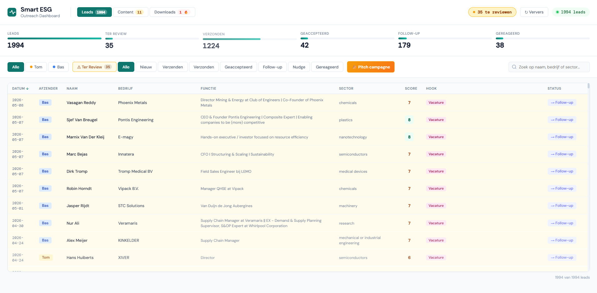Click the fire icon on the Downloads tab

(186, 12)
